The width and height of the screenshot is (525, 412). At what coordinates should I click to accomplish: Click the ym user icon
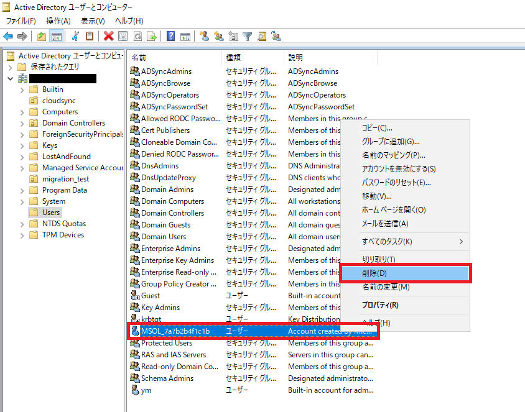(135, 390)
